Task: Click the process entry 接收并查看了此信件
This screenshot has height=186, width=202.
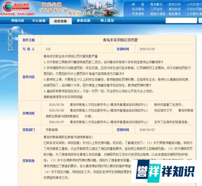Action: coord(169,105)
